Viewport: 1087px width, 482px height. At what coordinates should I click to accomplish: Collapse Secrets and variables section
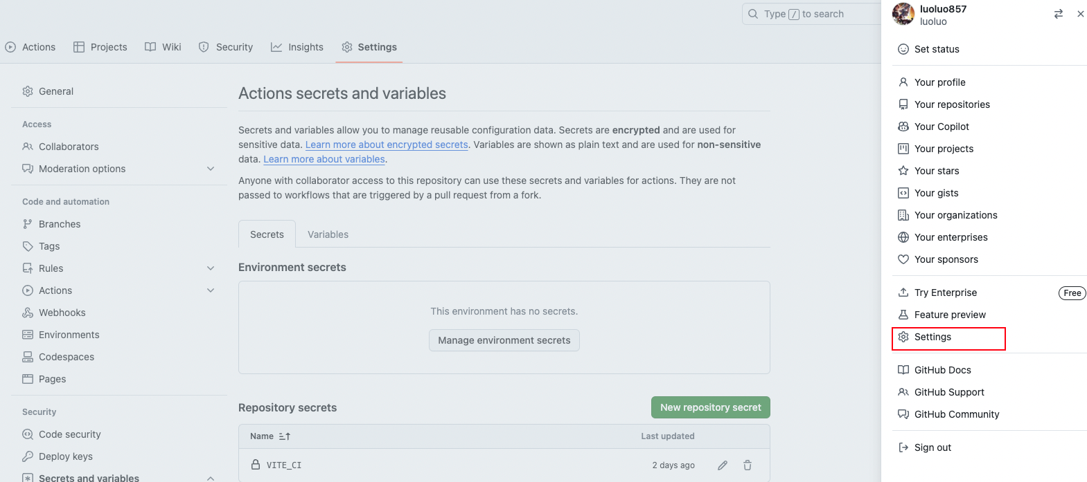click(x=211, y=478)
